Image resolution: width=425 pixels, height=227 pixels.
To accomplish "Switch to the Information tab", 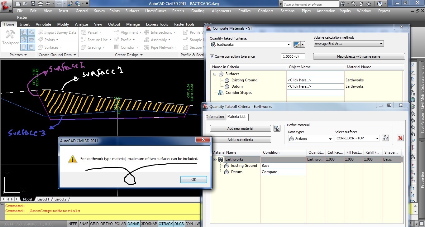I will [215, 117].
